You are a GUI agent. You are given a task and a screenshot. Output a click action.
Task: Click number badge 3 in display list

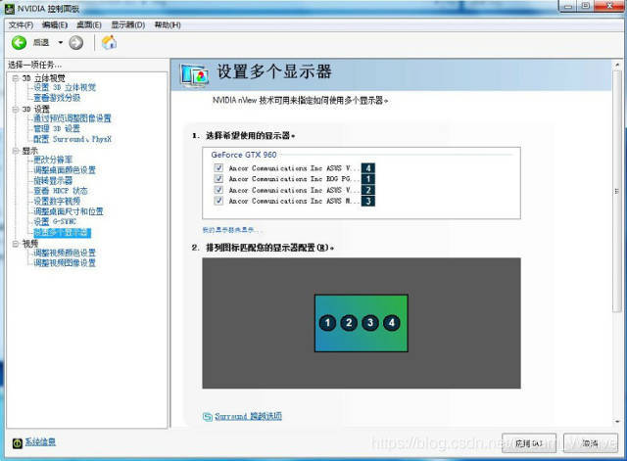pyautogui.click(x=368, y=201)
